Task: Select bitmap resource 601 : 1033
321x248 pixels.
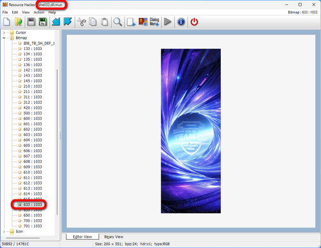Action: 33,124
